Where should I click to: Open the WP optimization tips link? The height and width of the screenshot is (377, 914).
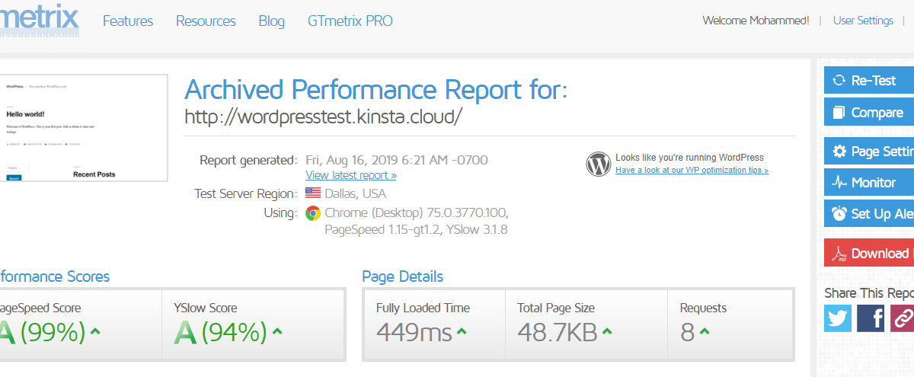692,171
